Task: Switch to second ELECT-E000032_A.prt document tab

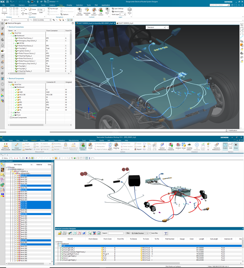Action: 126,23
